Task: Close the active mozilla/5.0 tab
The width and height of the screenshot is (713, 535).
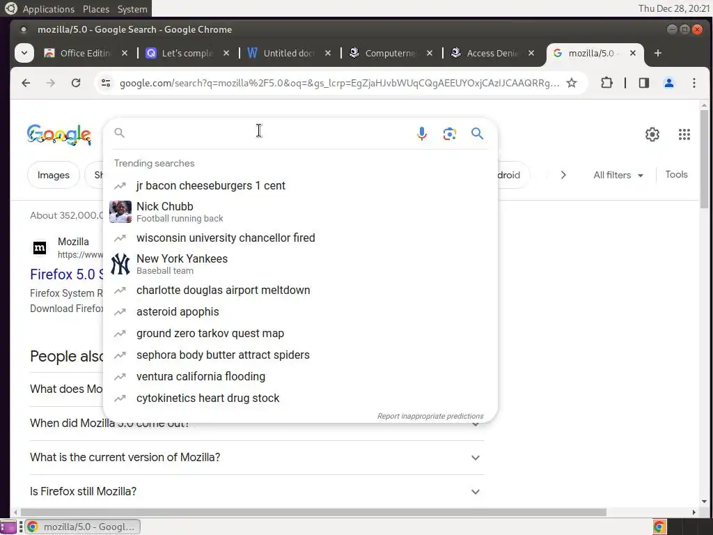Action: (632, 53)
